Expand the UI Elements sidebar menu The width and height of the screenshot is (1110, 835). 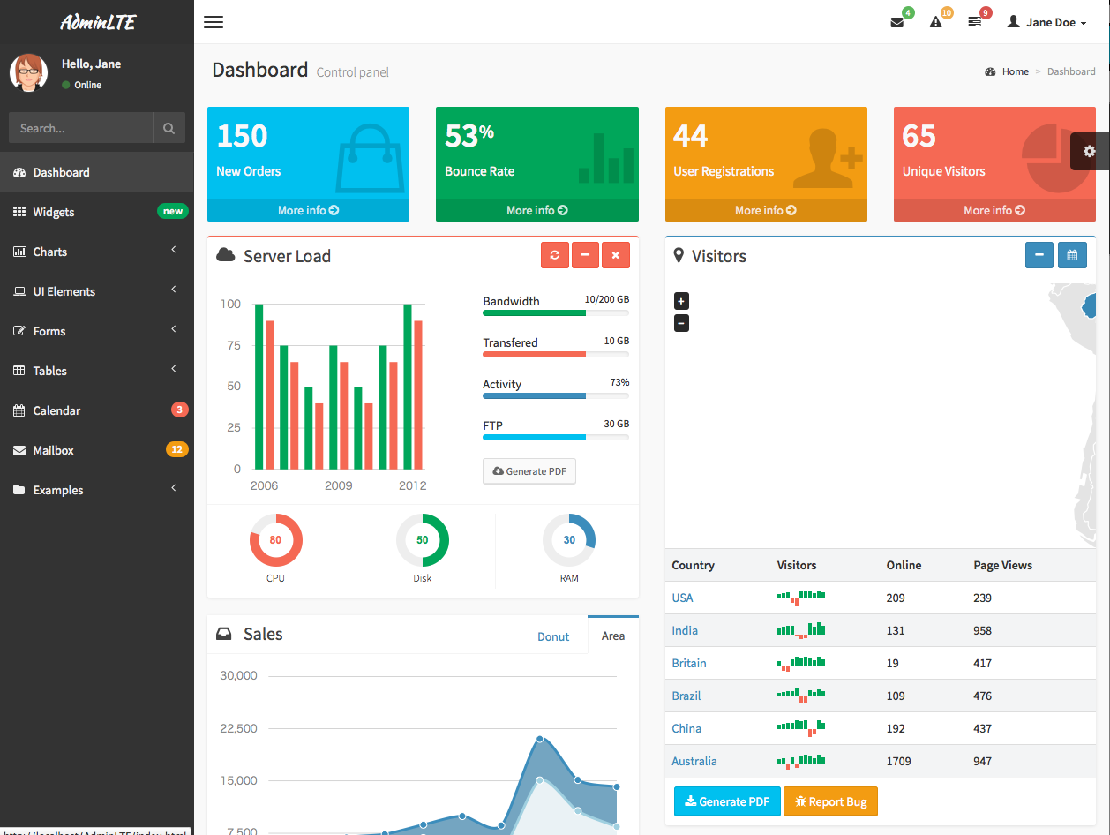coord(97,291)
